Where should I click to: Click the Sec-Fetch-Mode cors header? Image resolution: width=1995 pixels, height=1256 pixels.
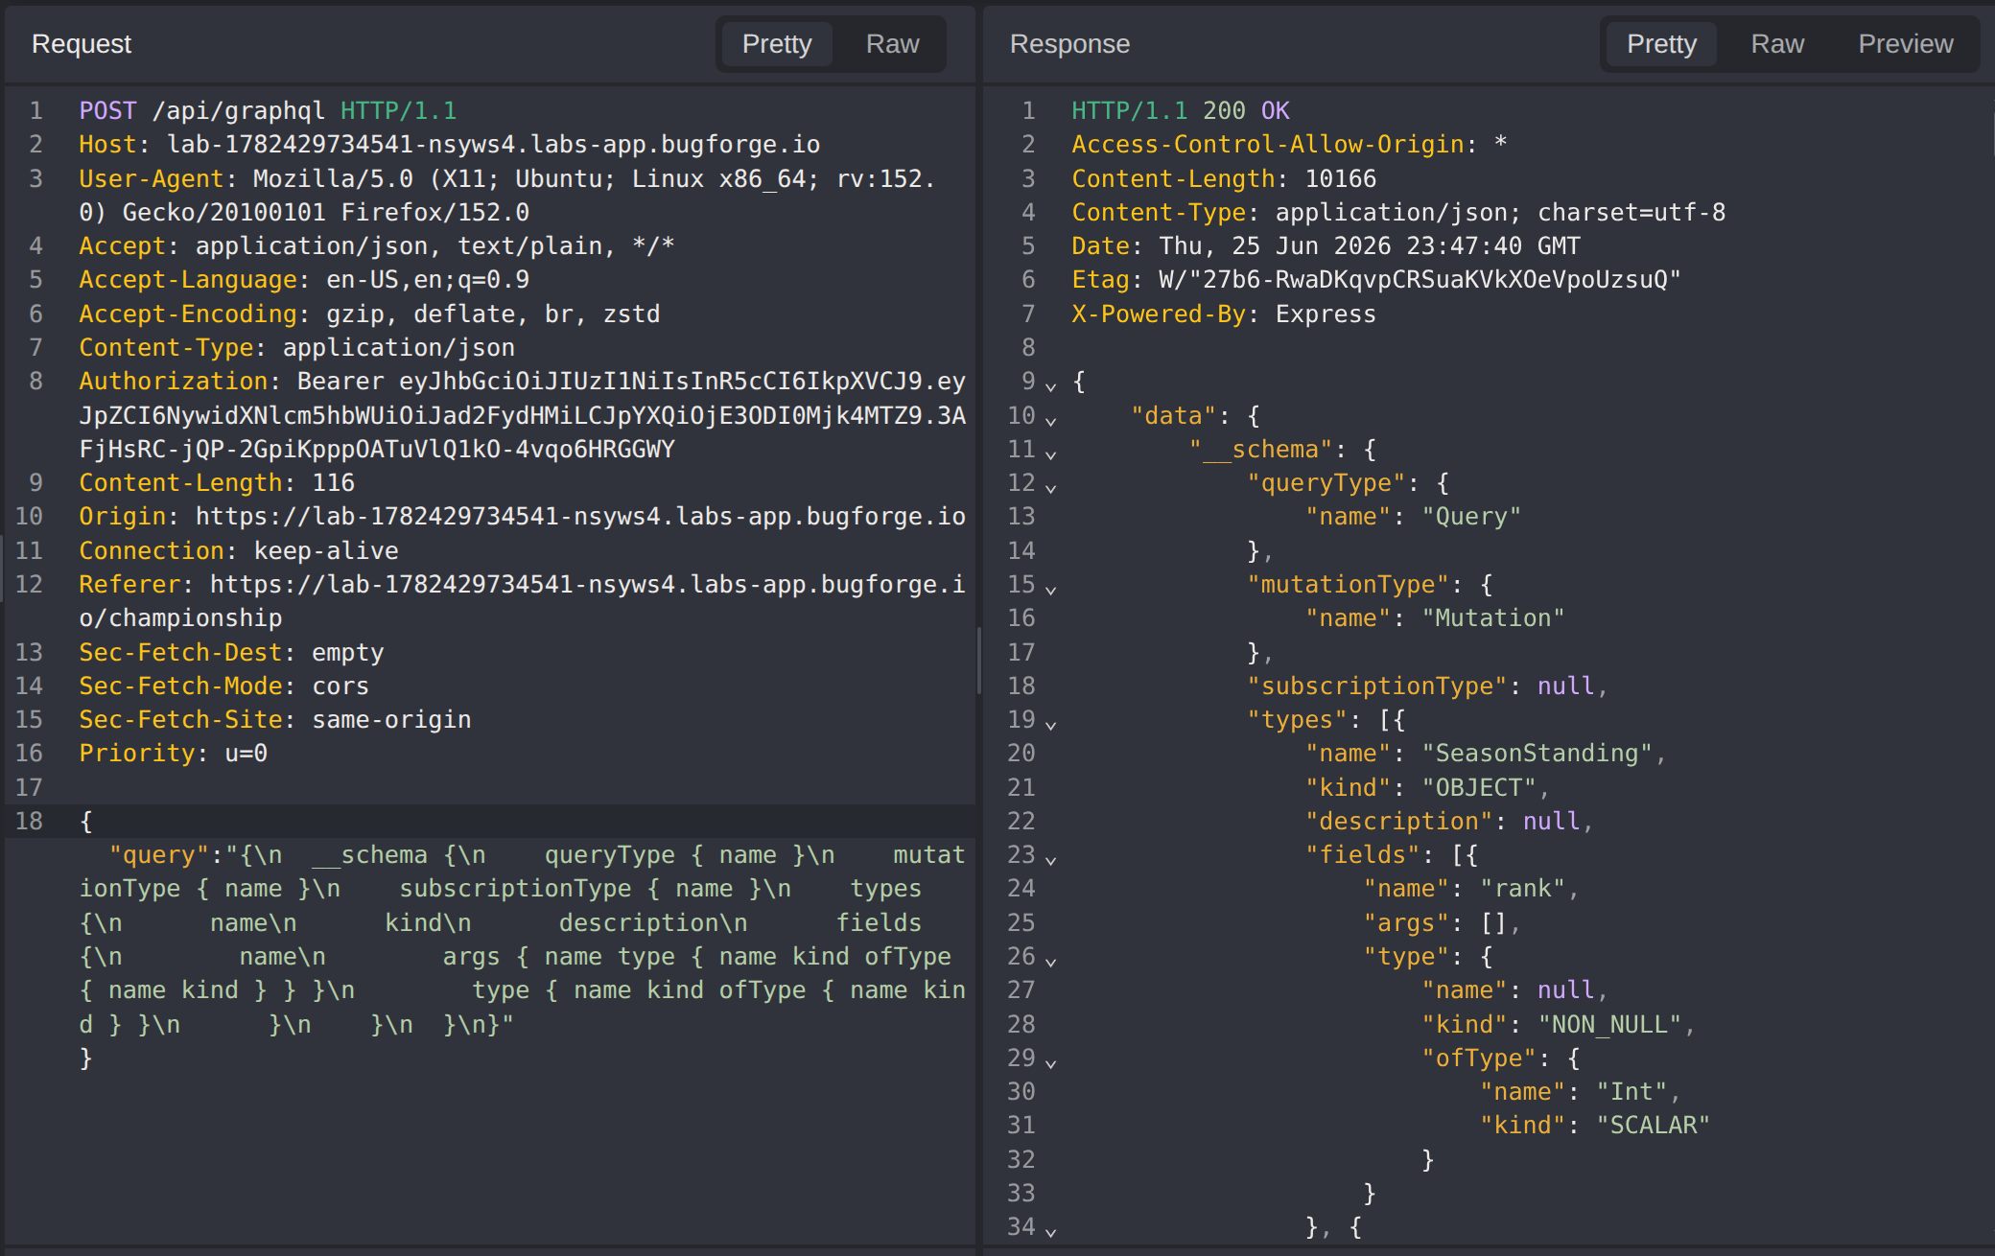tap(223, 686)
